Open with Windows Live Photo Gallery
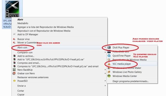The height and width of the screenshot is (96, 166). coord(127,72)
